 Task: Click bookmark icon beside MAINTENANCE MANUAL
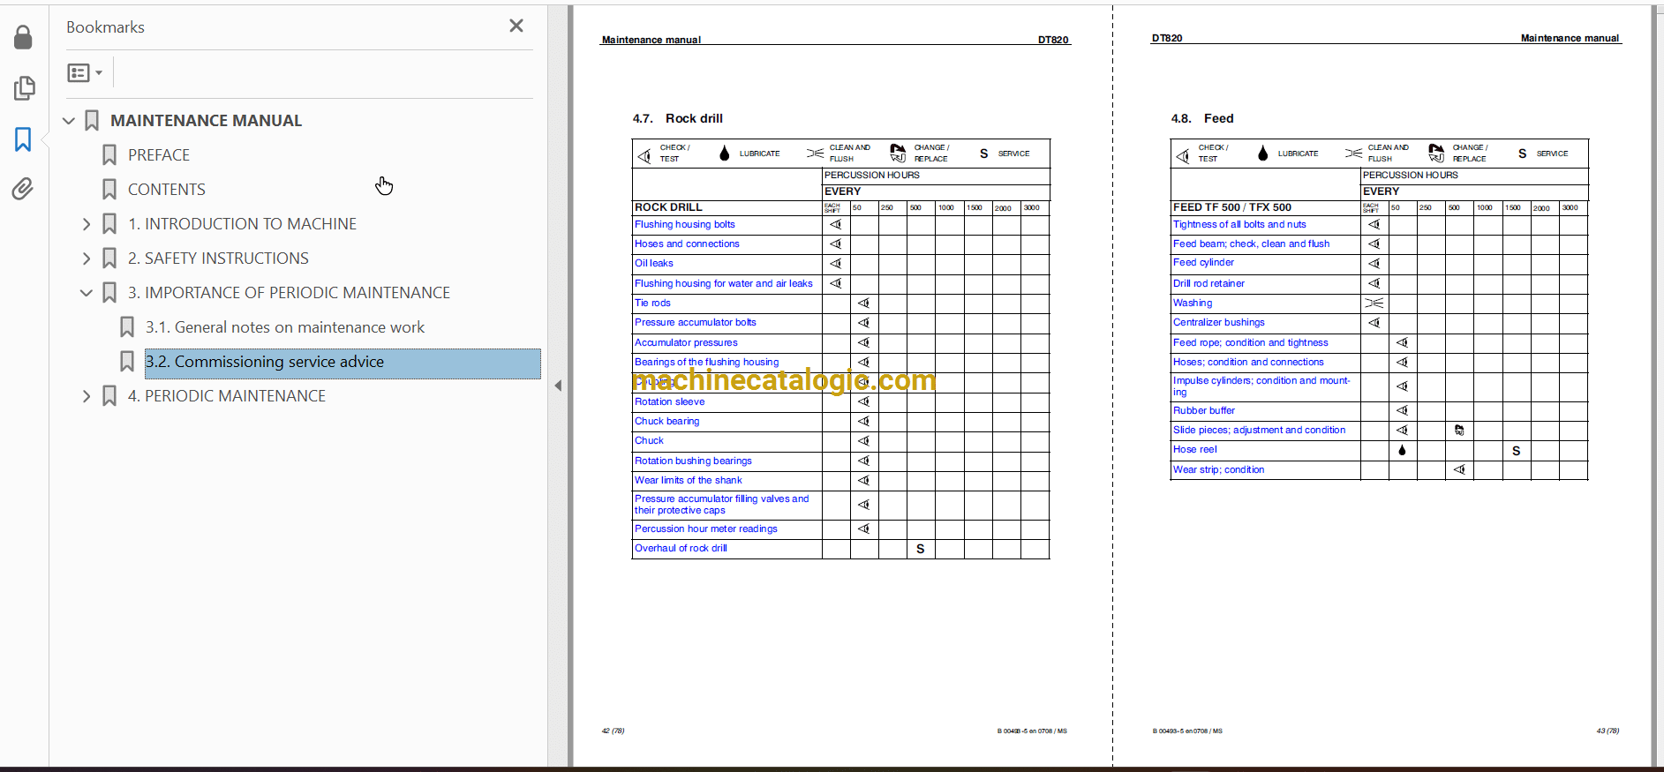[x=92, y=120]
